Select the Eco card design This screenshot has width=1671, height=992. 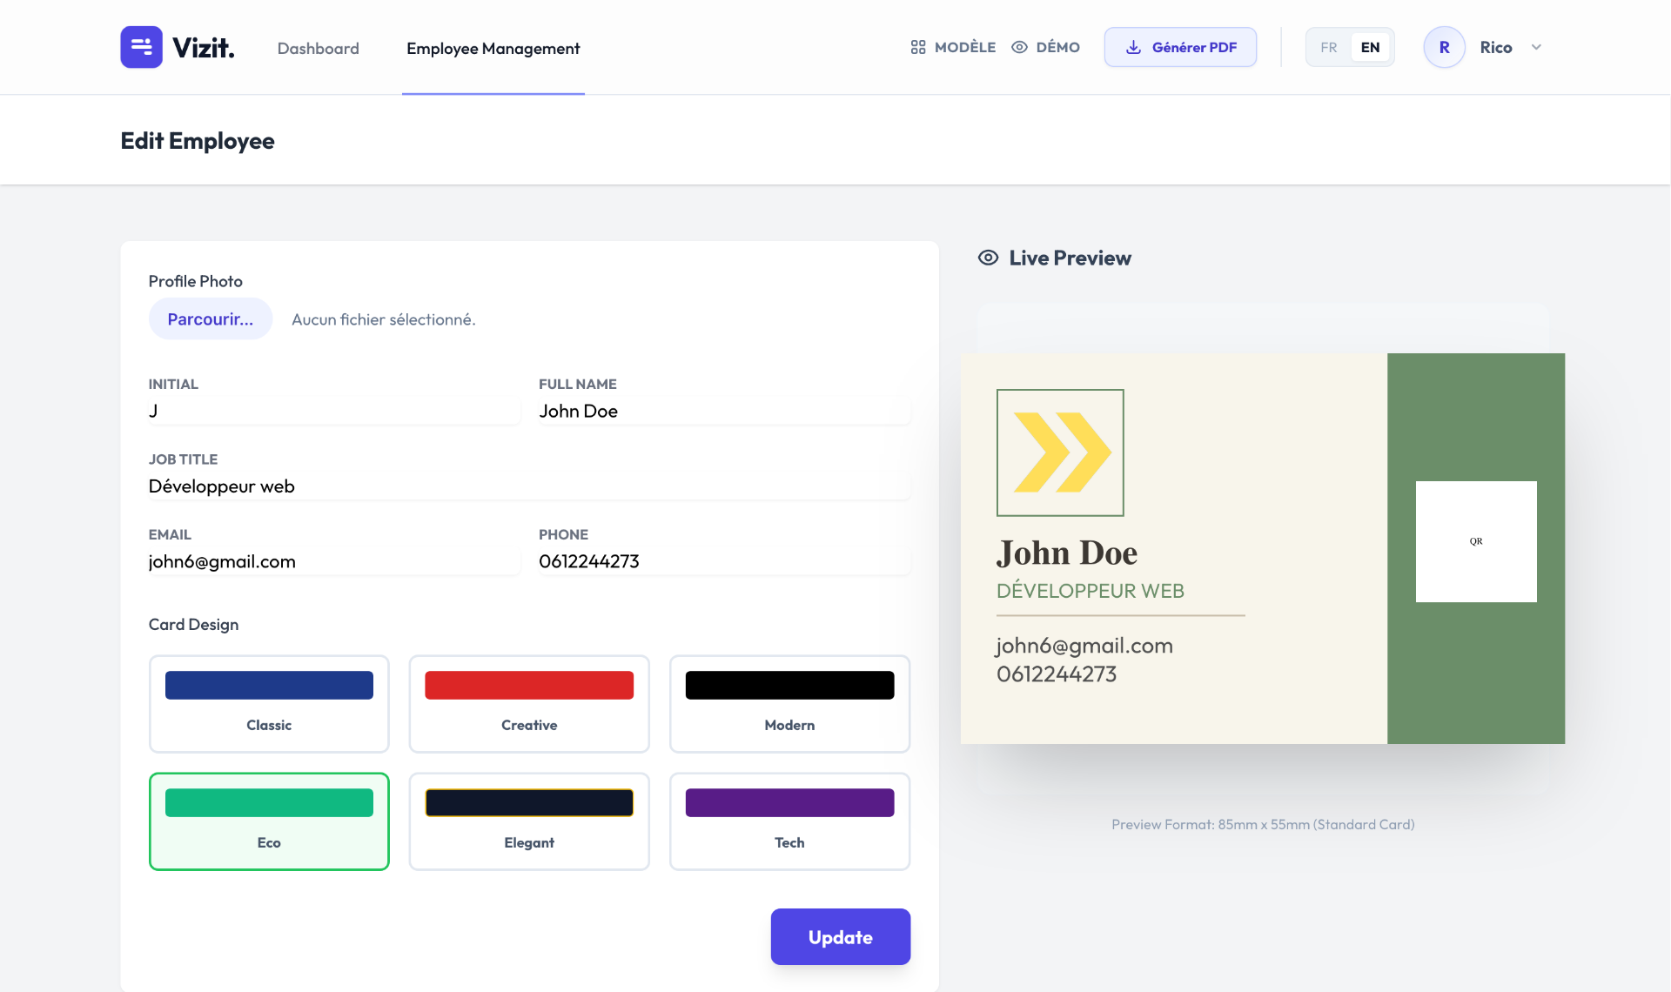pos(269,821)
